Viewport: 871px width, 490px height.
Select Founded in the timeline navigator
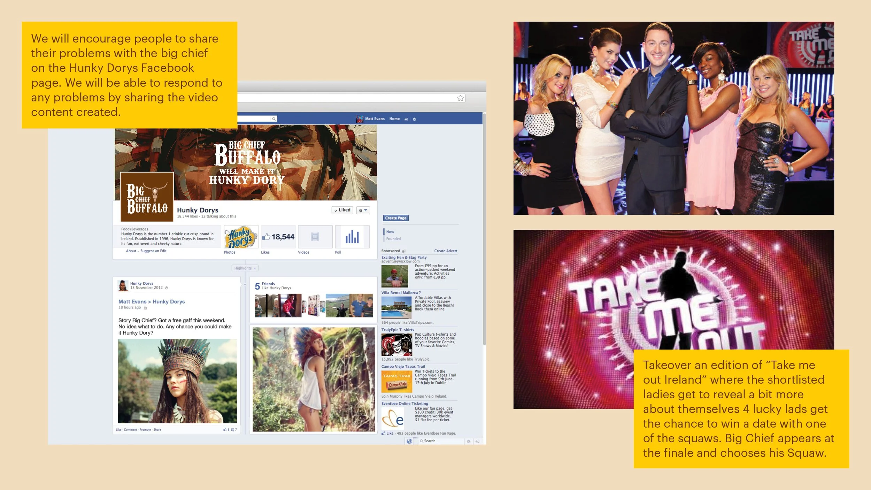click(x=393, y=239)
